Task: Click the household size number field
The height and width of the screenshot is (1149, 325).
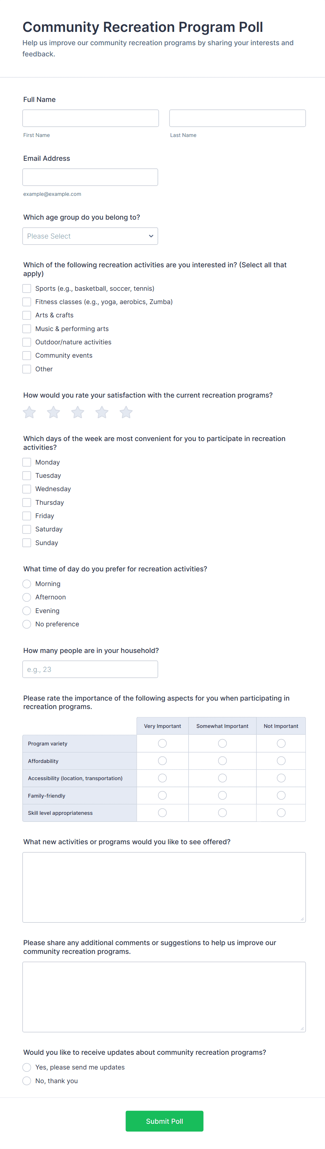Action: click(x=90, y=669)
